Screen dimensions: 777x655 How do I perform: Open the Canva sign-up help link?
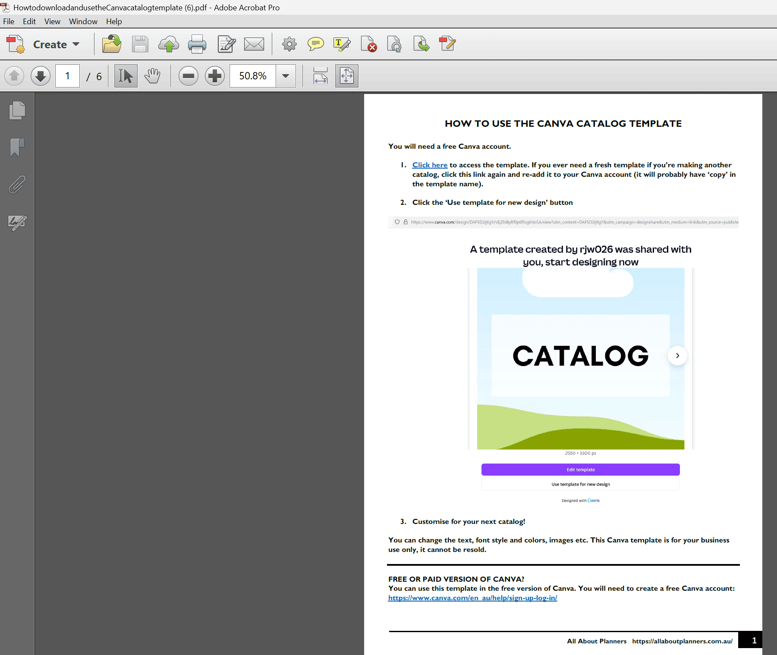[x=472, y=598]
